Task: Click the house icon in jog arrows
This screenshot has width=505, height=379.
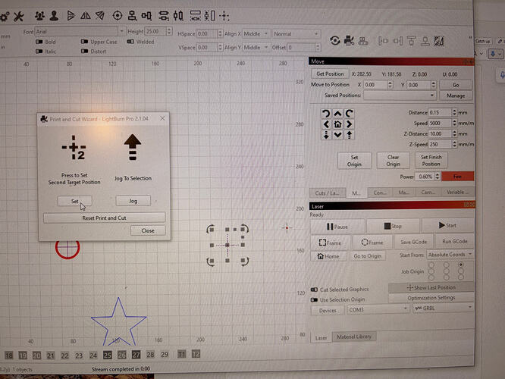Action: point(337,124)
